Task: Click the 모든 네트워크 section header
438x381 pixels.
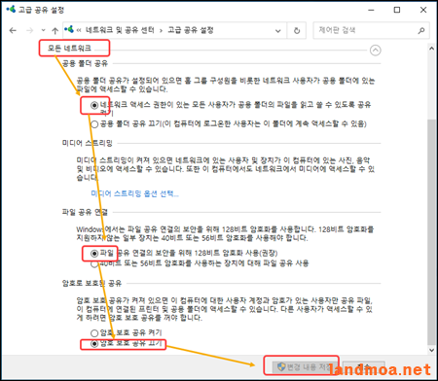Action: click(x=69, y=49)
